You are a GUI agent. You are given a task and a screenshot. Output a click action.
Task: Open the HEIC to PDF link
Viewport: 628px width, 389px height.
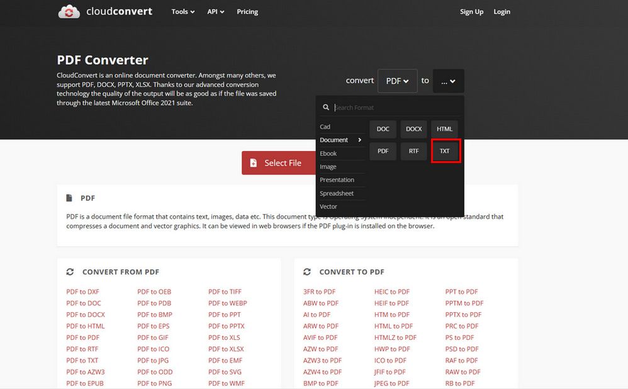click(x=392, y=291)
